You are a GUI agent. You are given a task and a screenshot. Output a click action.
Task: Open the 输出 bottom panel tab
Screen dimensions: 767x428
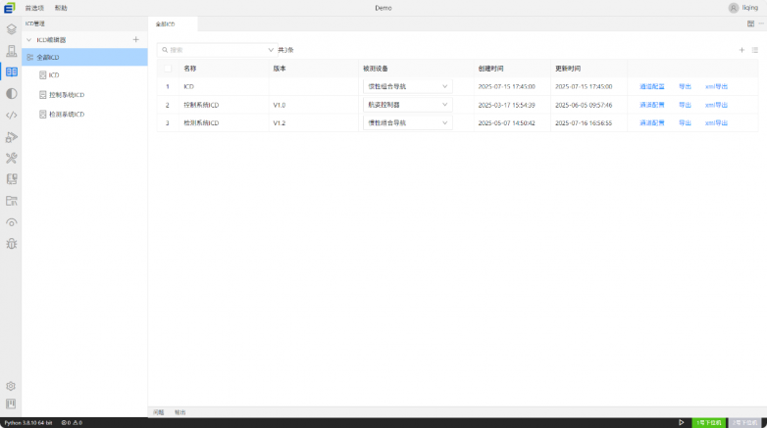(180, 412)
